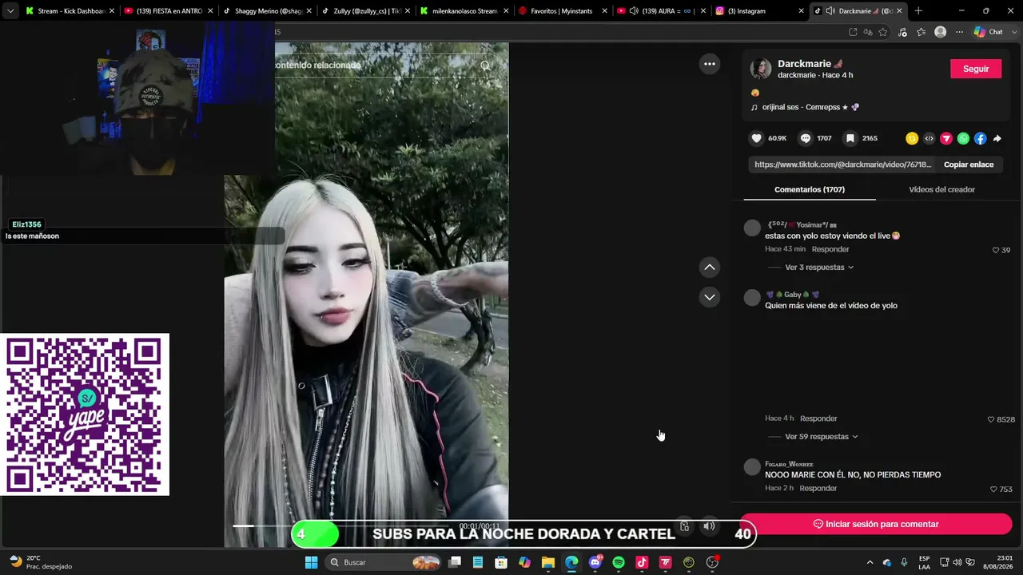Repost the video using the yellow repost icon
Screen dimensions: 1023x575
912,138
